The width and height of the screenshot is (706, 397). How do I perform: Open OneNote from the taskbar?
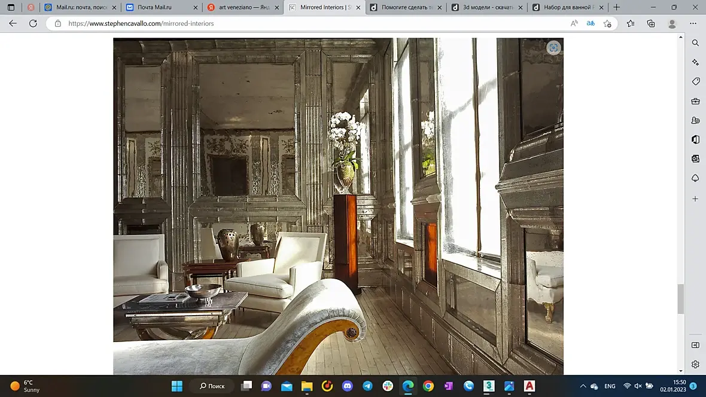point(448,386)
